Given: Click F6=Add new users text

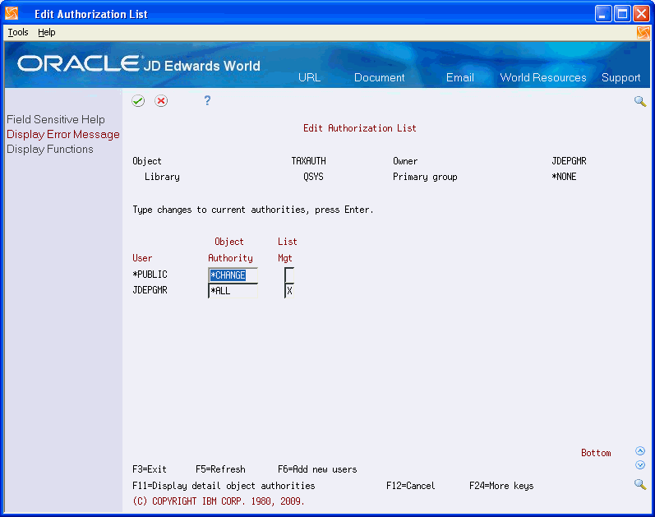Looking at the screenshot, I should click(x=317, y=469).
